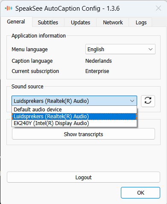This screenshot has width=167, height=204.
Task: Click the selected Luidsprekers combo box field
Action: (x=74, y=101)
